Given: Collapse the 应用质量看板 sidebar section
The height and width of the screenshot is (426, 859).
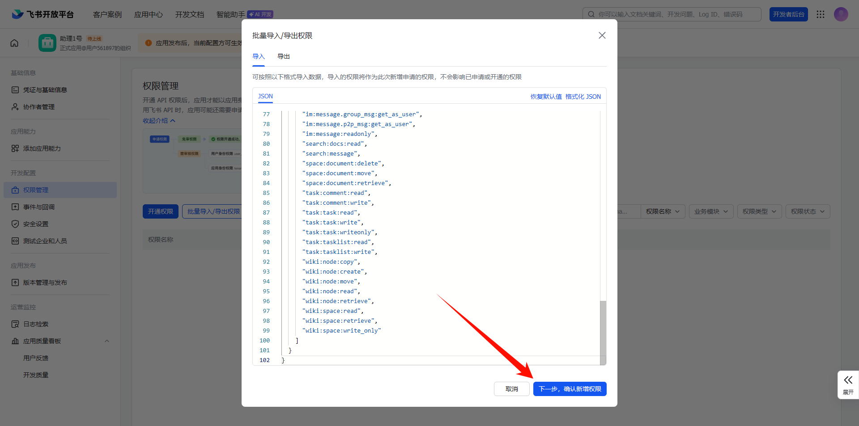Looking at the screenshot, I should click(106, 341).
